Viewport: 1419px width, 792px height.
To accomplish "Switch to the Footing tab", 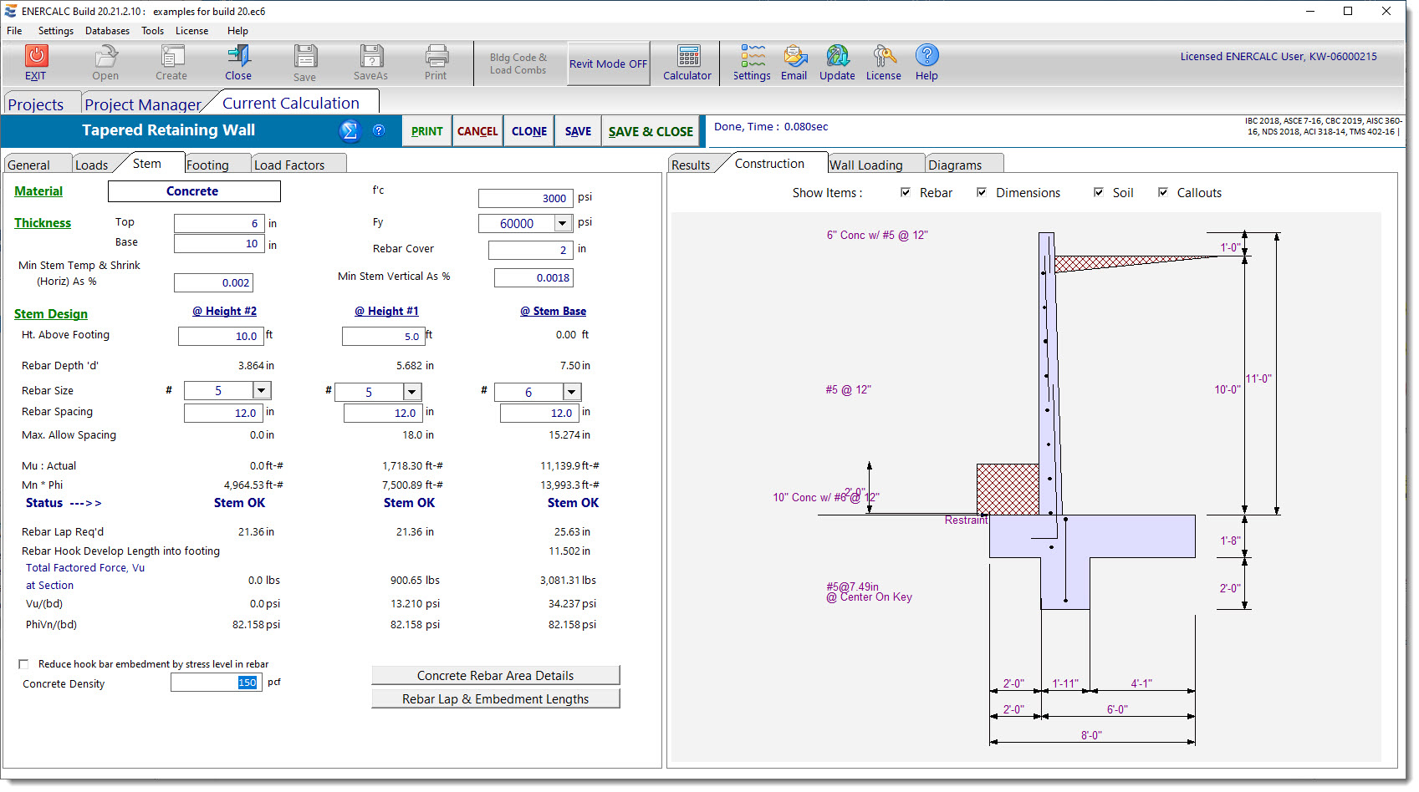I will point(217,165).
